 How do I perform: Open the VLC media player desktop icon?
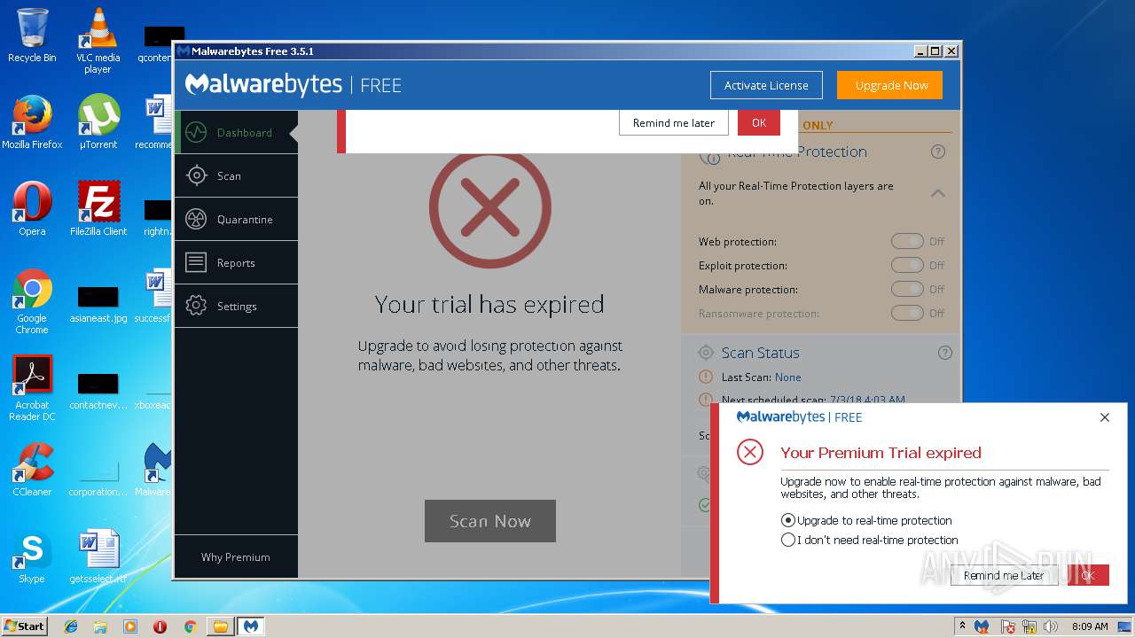[x=98, y=41]
